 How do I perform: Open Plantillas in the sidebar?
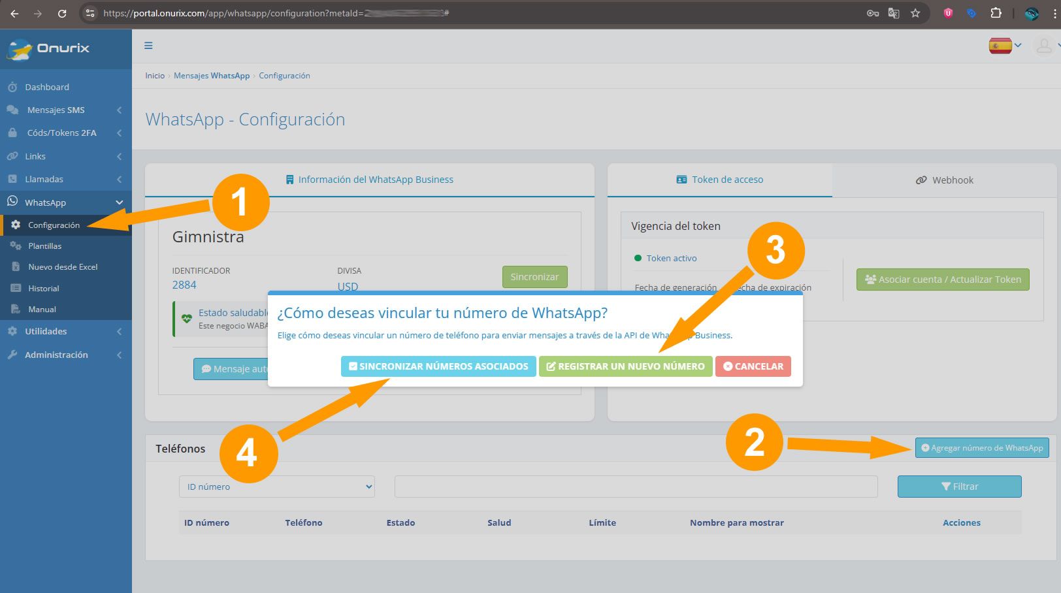coord(44,246)
